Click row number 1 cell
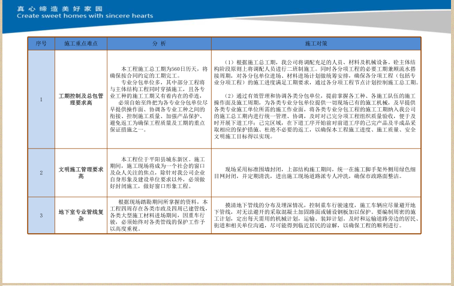 (x=41, y=99)
